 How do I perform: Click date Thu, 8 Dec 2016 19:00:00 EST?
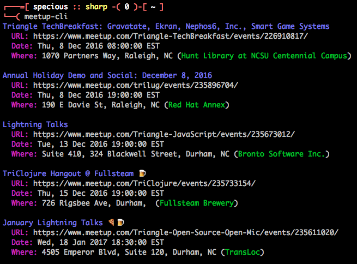pos(99,95)
